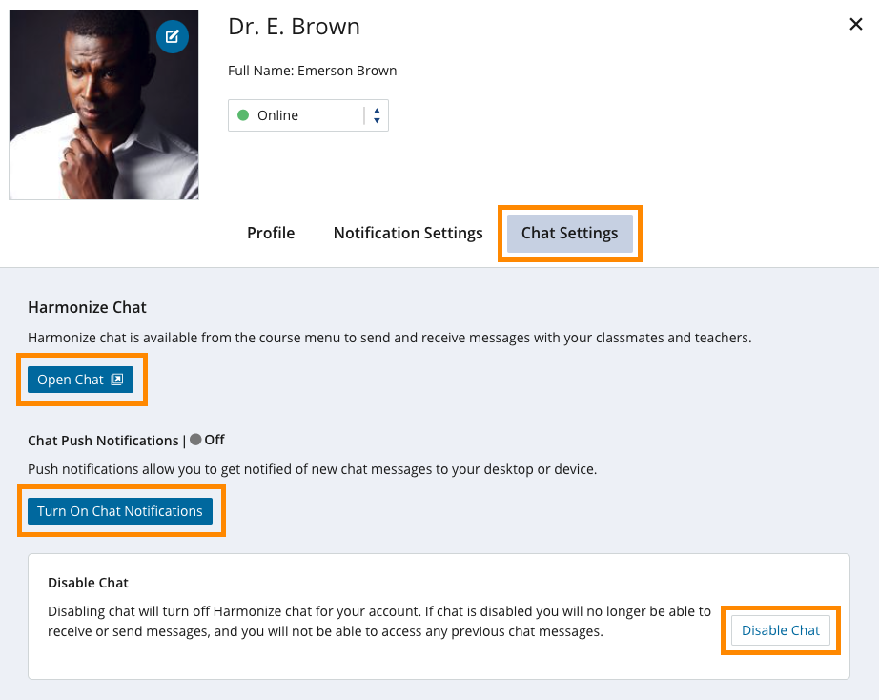879x700 pixels.
Task: Click the name heading Dr. E. Brown
Action: click(293, 27)
